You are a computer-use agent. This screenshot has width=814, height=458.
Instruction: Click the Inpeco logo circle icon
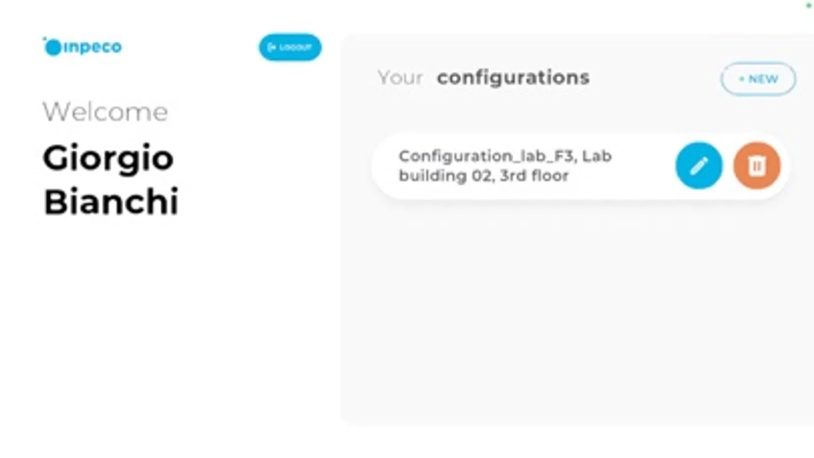52,47
